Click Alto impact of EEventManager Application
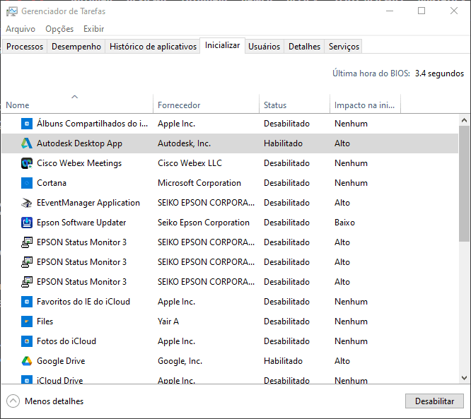Image resolution: width=471 pixels, height=419 pixels. [x=342, y=203]
